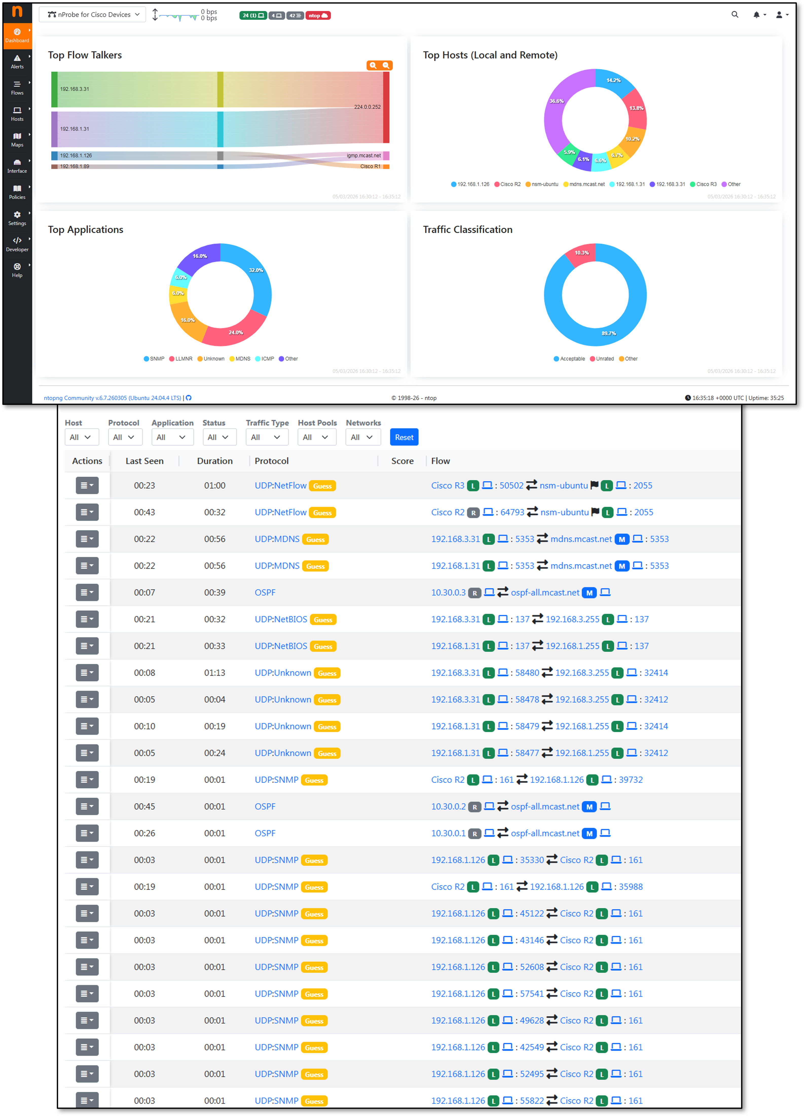The height and width of the screenshot is (1116, 804).
Task: Go to the Hosts sidebar section
Action: point(17,114)
